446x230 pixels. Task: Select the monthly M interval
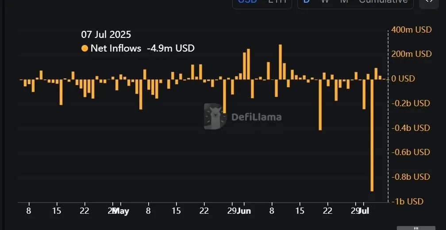point(344,1)
